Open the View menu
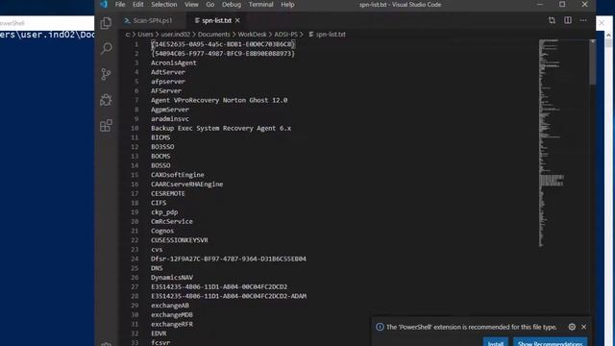Viewport: 615px width, 346px height. (191, 4)
